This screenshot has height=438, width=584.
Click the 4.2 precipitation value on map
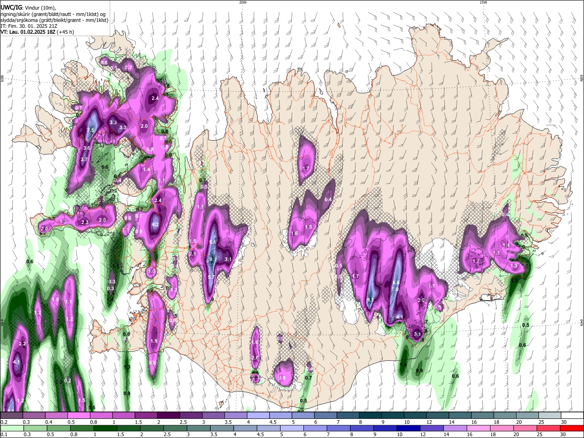pyautogui.click(x=155, y=224)
